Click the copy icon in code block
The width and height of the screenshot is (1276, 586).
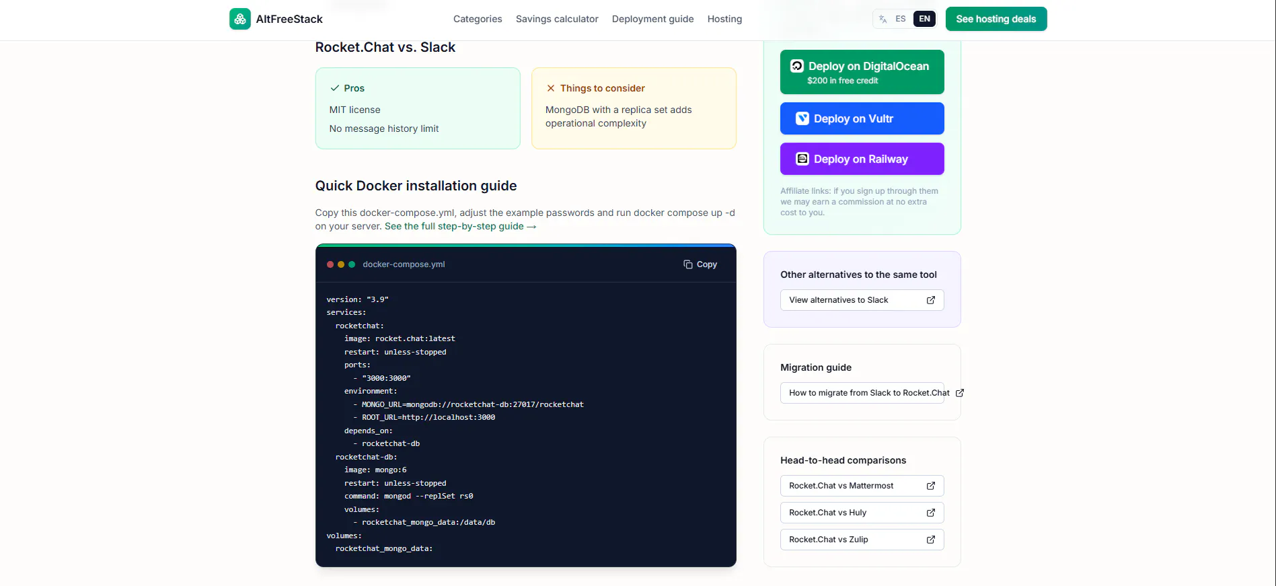coord(688,264)
